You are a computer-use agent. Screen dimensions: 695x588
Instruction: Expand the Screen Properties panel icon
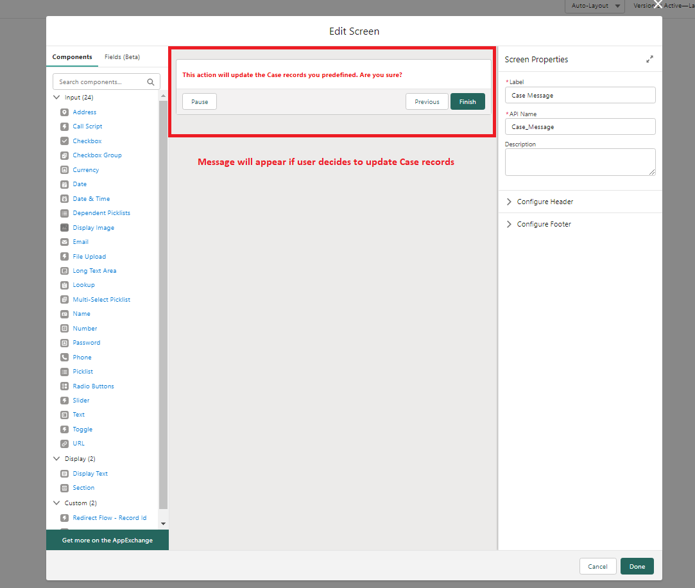click(x=649, y=59)
